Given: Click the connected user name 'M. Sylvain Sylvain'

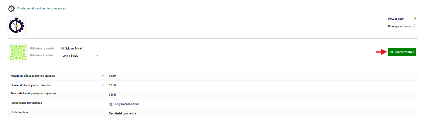Looking at the screenshot, I should [72, 48].
